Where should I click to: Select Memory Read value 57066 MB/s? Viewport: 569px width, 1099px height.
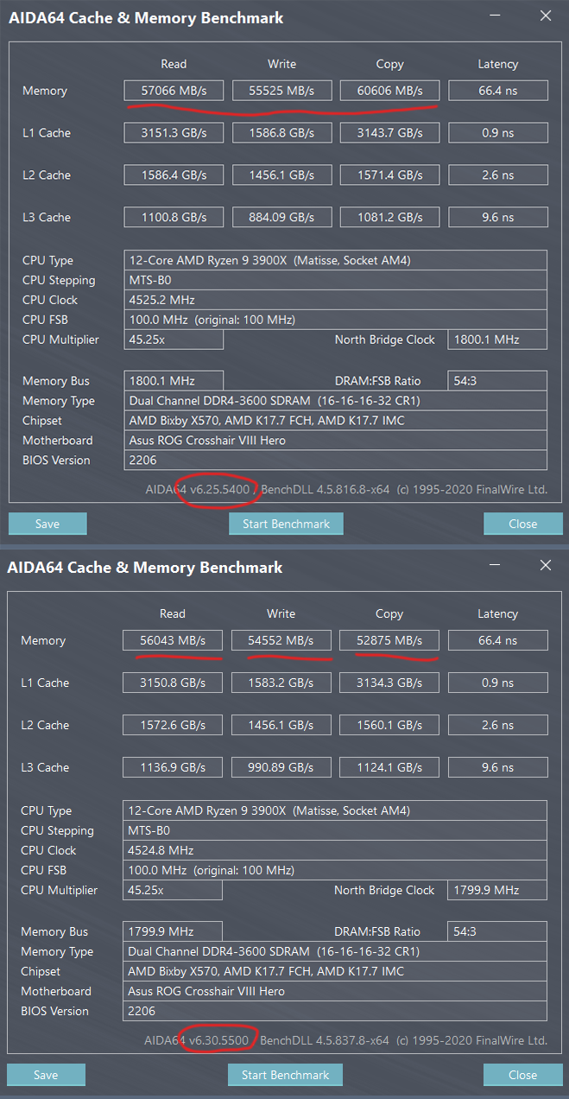(x=174, y=91)
